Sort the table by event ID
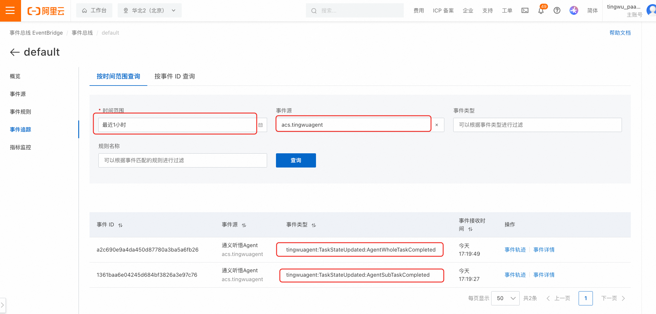Screen dimensions: 656x314 [x=120, y=225]
